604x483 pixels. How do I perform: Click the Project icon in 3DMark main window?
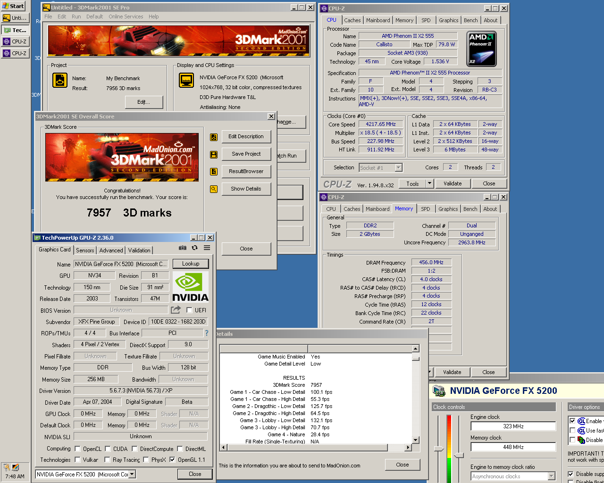click(x=60, y=81)
